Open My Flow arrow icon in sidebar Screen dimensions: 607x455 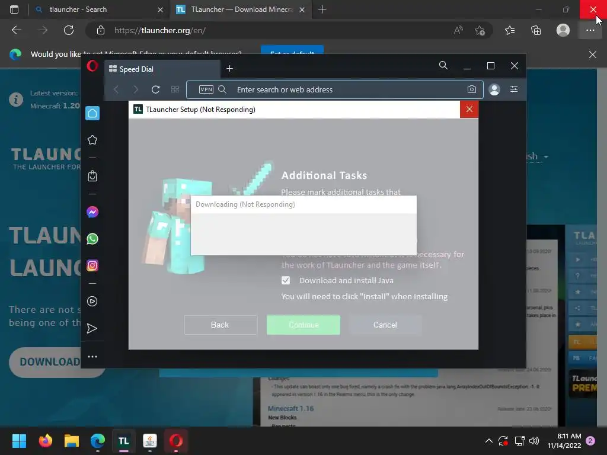pyautogui.click(x=92, y=328)
